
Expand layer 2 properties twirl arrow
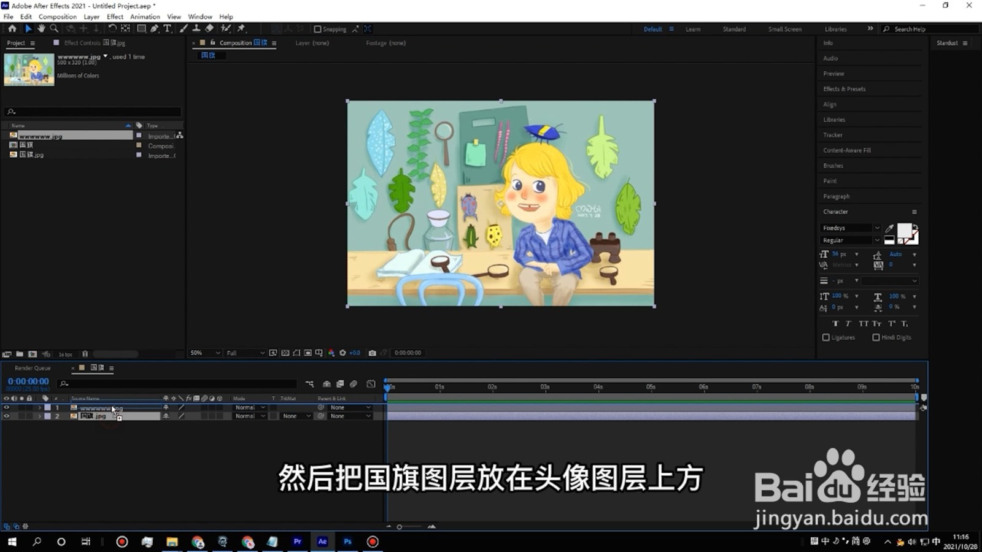(40, 416)
